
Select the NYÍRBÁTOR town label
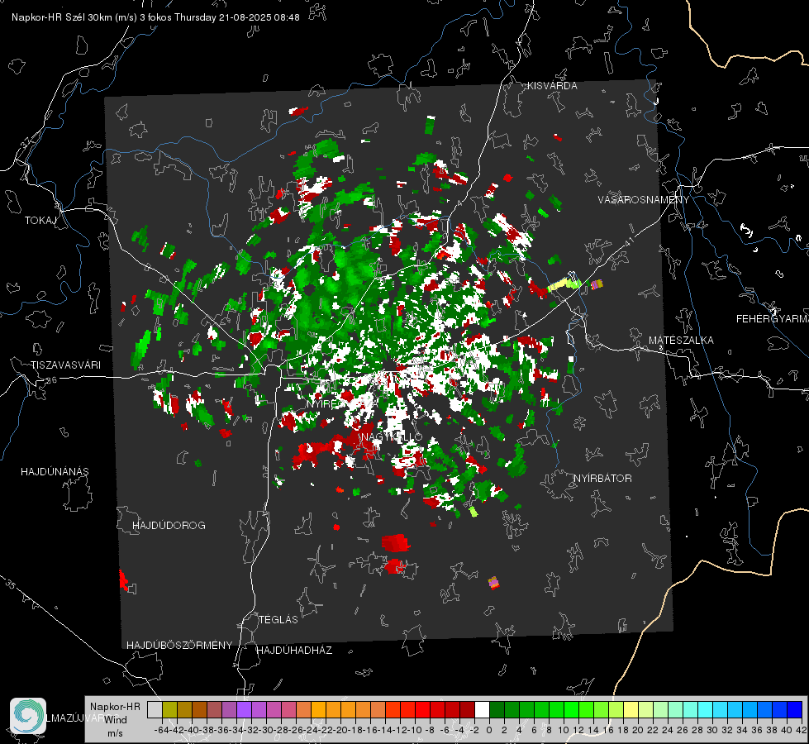pyautogui.click(x=602, y=479)
